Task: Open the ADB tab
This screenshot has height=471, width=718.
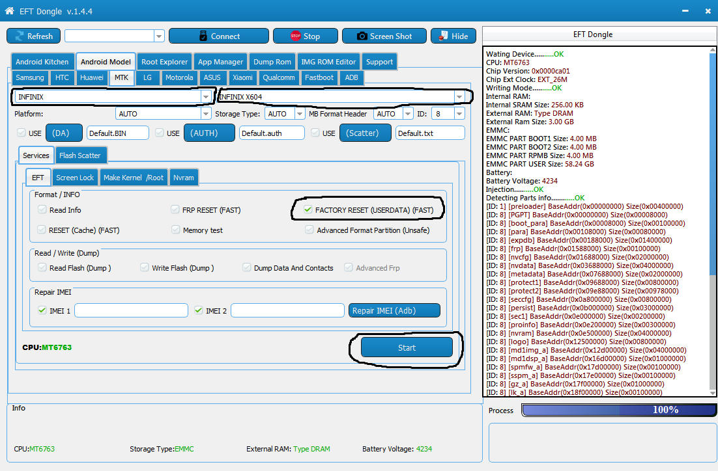Action: pos(351,77)
